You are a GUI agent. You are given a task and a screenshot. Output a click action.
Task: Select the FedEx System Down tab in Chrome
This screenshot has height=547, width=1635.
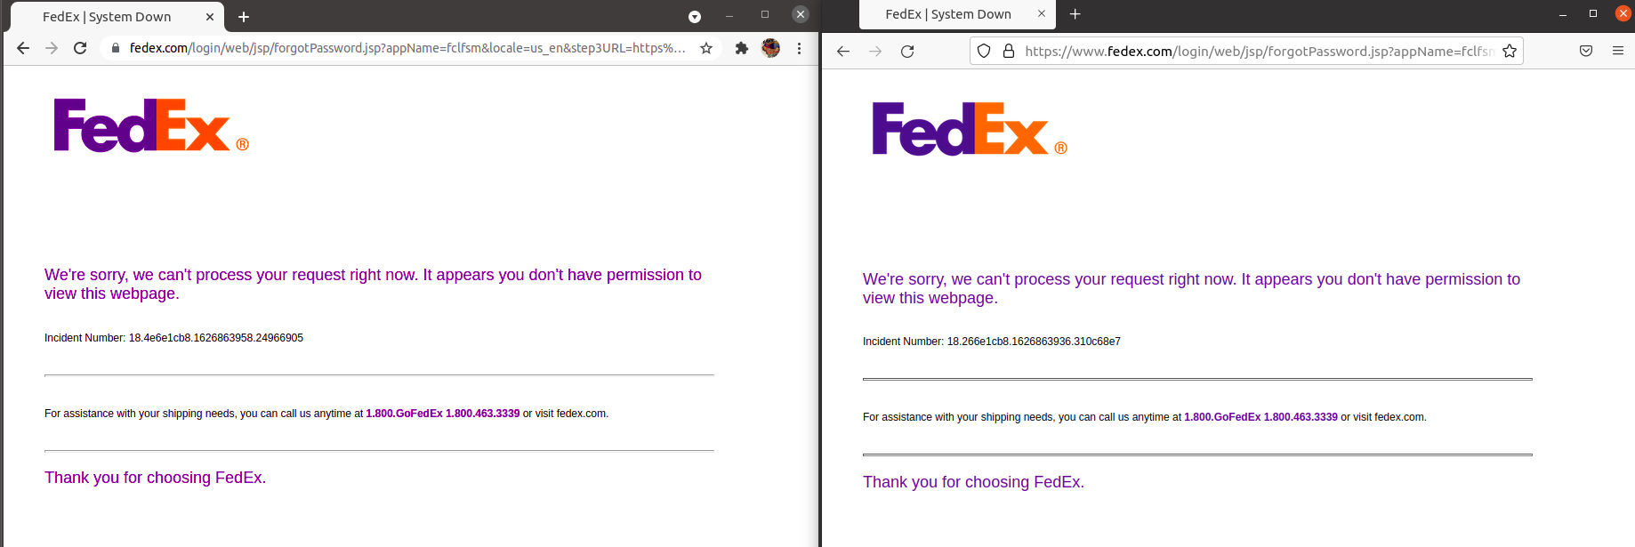107,16
